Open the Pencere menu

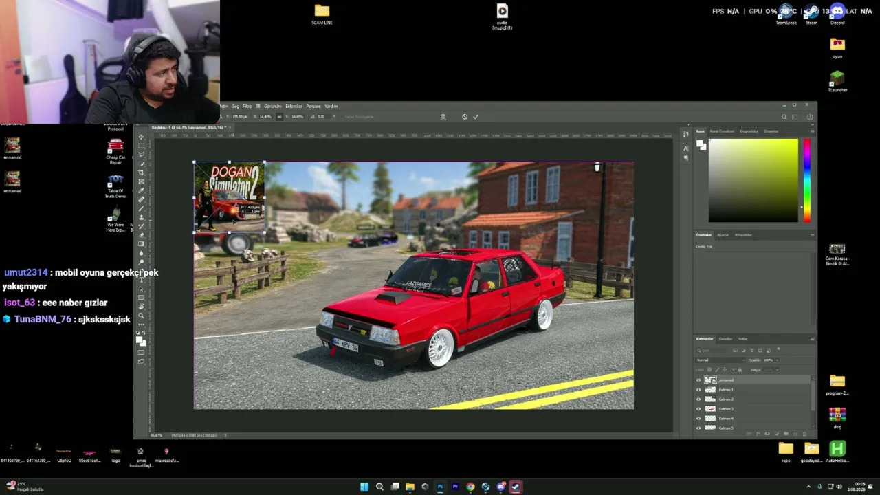point(313,107)
